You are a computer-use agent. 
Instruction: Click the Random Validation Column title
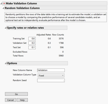(x=22, y=8)
